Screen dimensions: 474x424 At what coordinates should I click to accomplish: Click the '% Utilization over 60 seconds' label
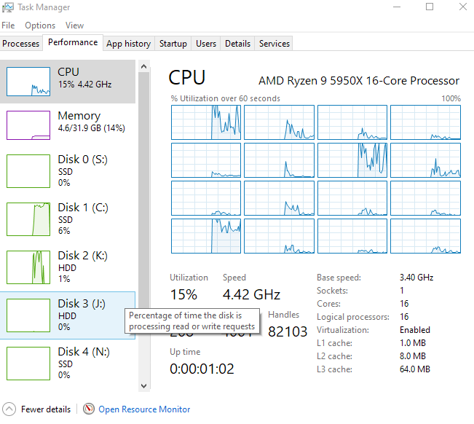click(x=226, y=98)
